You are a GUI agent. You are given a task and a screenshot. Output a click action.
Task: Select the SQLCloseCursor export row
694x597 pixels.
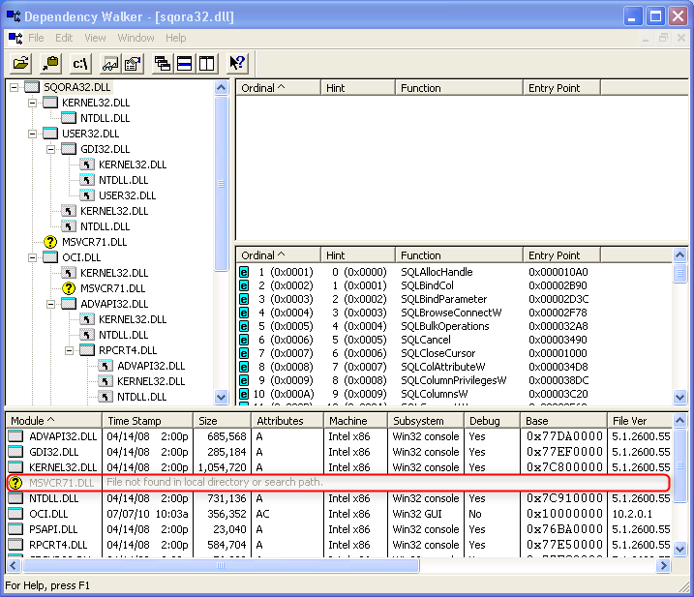438,353
